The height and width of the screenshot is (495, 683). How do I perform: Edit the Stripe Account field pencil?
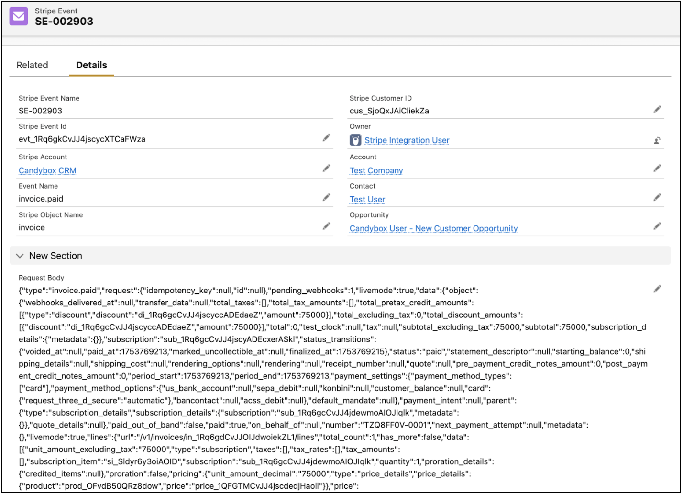326,168
